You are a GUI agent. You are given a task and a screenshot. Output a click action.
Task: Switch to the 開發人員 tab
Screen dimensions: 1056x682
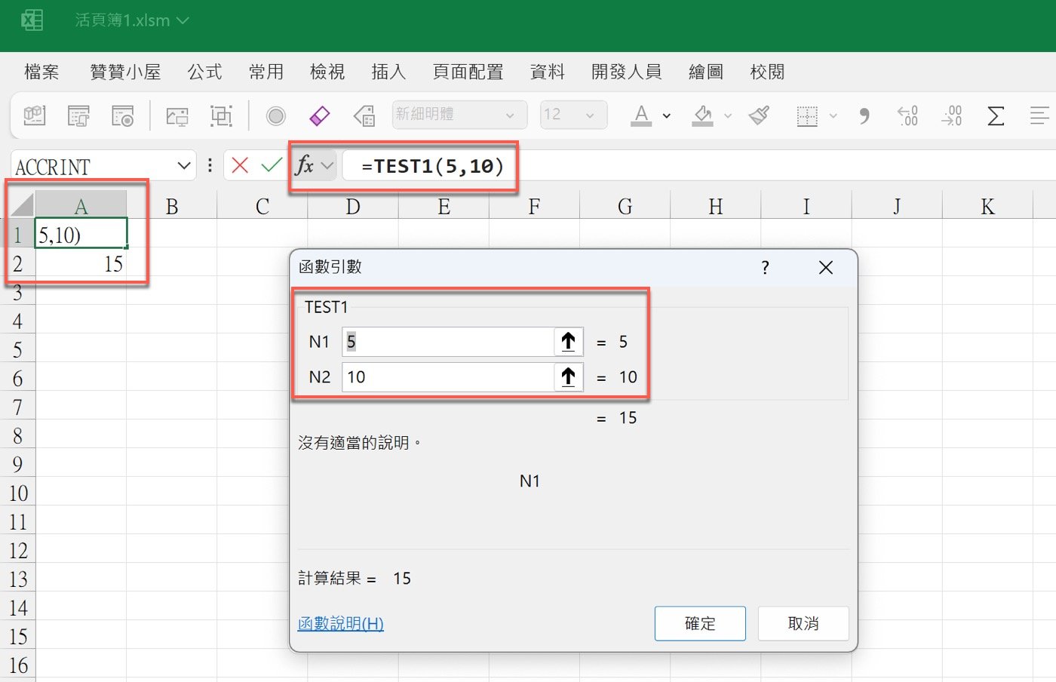(626, 72)
